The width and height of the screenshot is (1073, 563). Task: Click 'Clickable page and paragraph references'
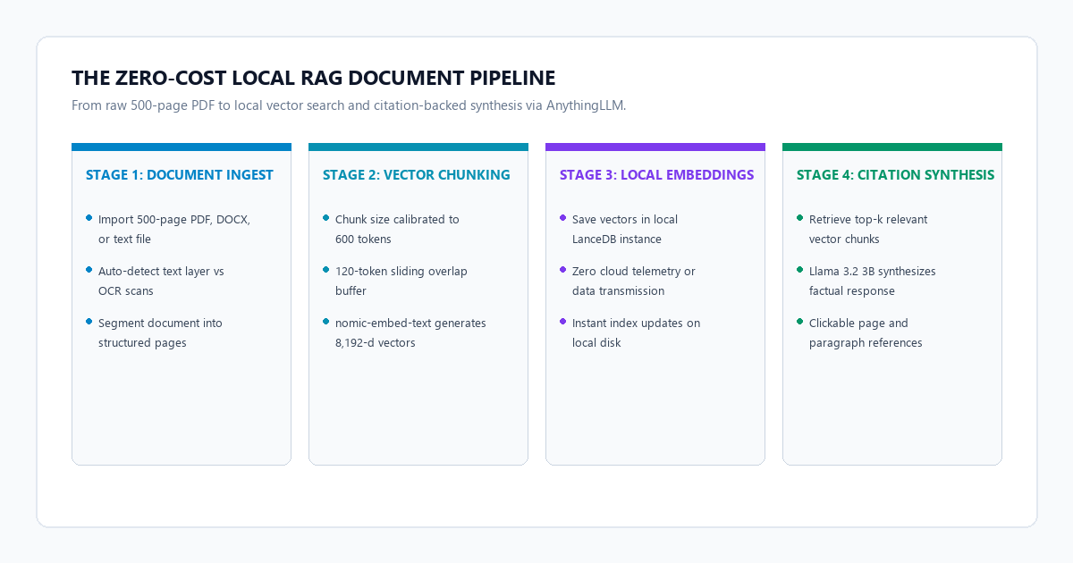(866, 332)
